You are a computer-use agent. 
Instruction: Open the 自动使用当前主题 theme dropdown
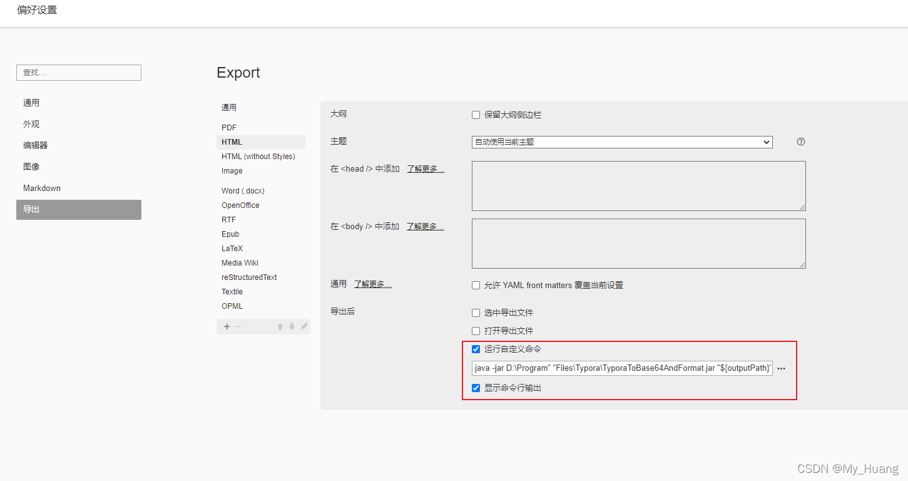(621, 142)
